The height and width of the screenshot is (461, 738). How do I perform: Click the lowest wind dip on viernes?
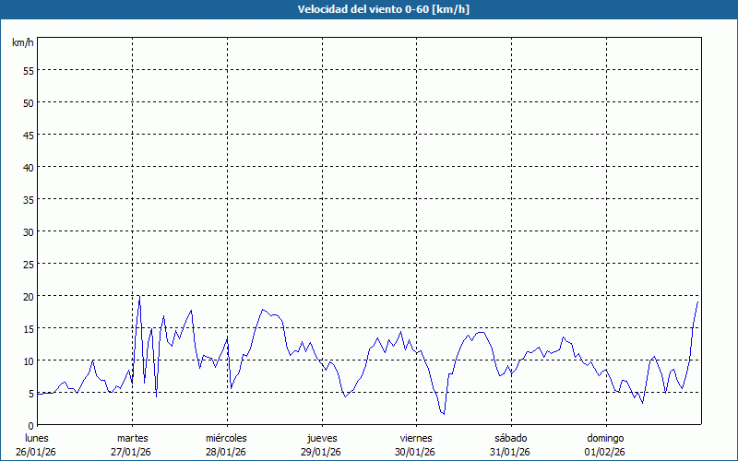[444, 414]
